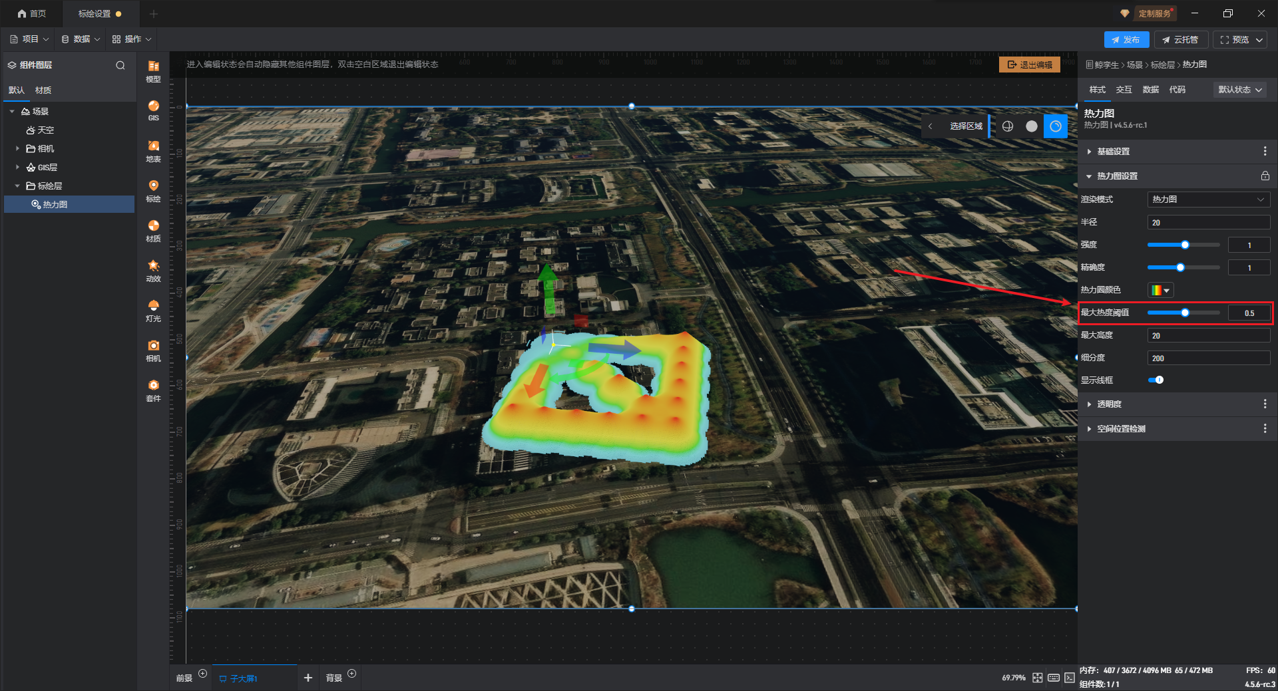Add a new sub-screen with plus
1278x691 pixels.
(308, 678)
